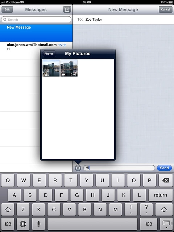
Task: Tap the F key
Action: (x=61, y=195)
